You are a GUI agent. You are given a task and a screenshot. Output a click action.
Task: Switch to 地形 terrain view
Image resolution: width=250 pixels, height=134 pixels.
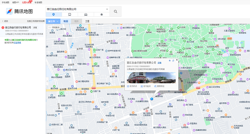(x=77, y=21)
